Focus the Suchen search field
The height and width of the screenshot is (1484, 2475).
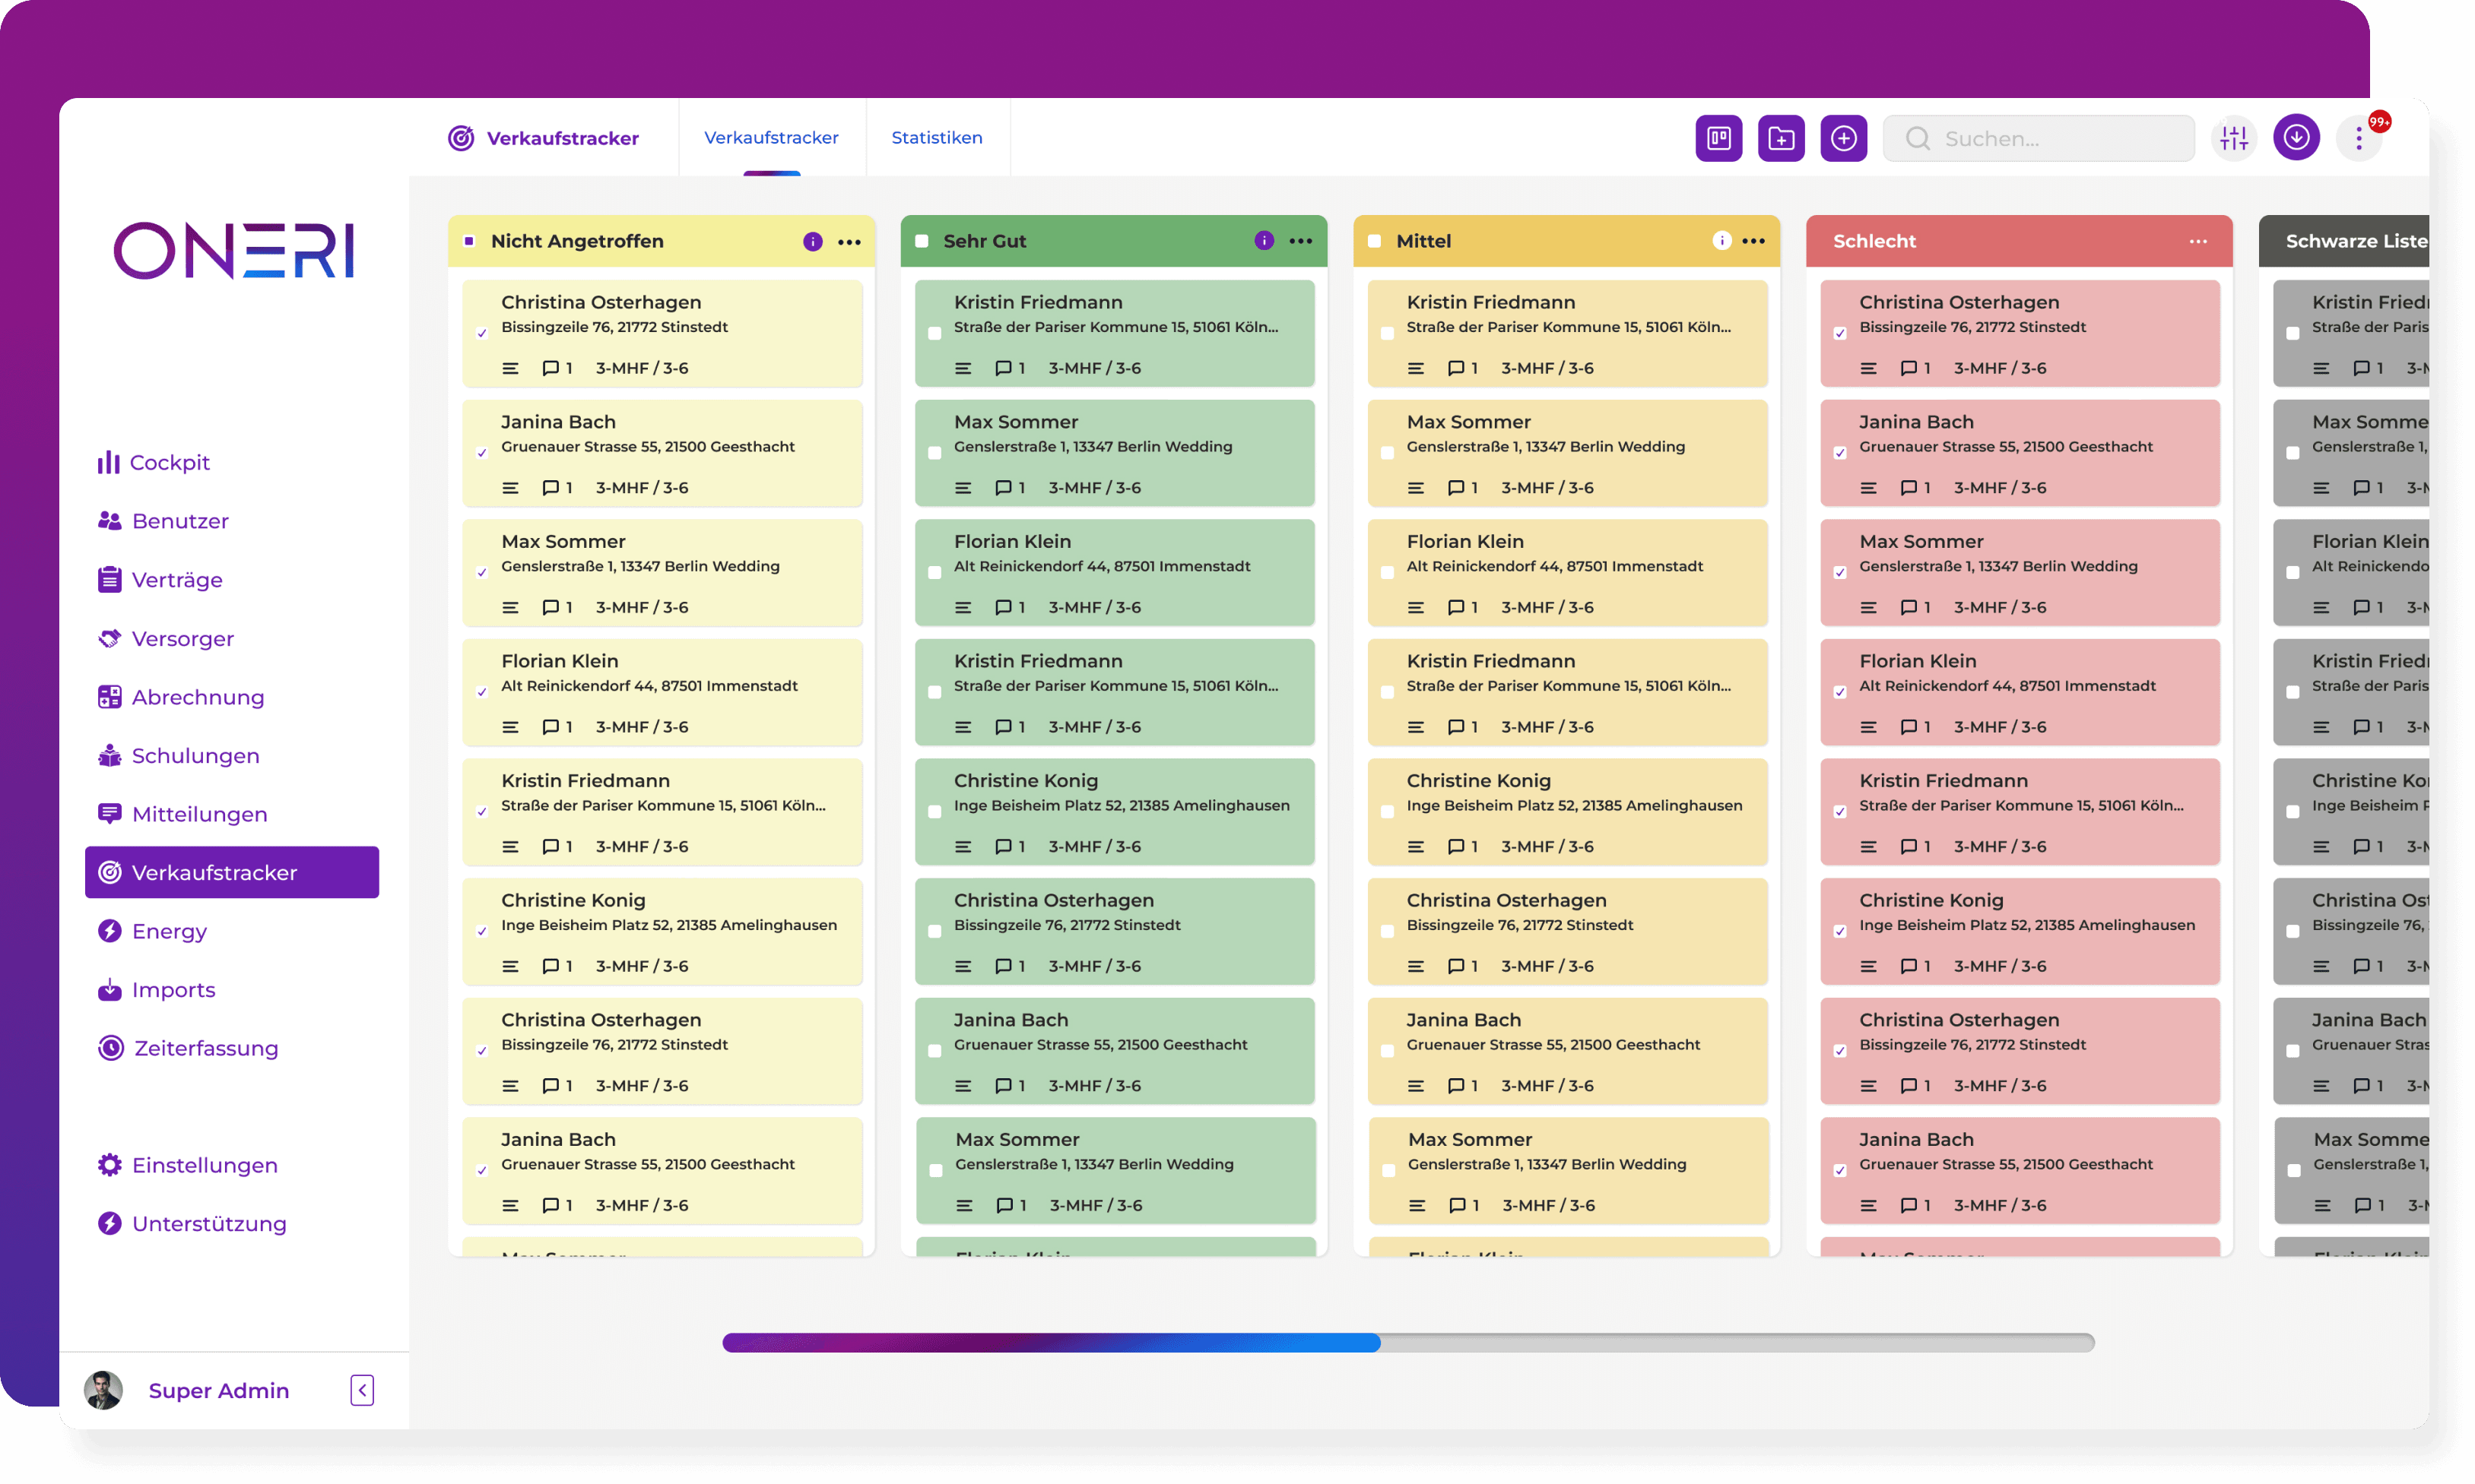(x=2039, y=138)
